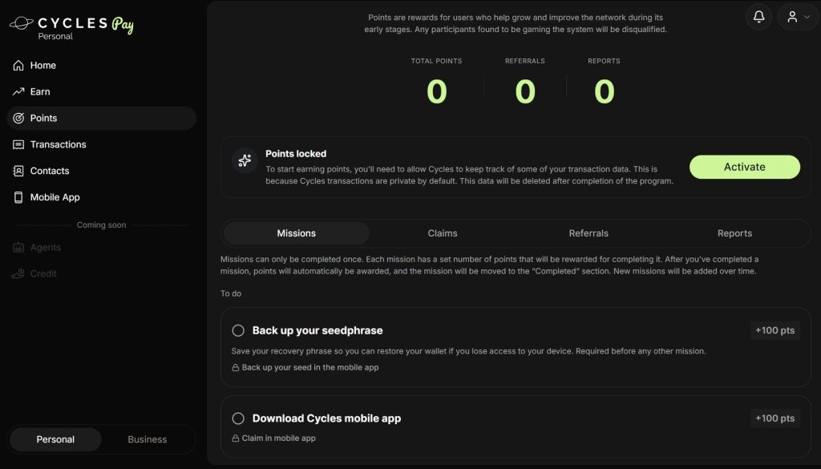This screenshot has width=821, height=469.
Task: Open the Missions tab
Action: (297, 233)
